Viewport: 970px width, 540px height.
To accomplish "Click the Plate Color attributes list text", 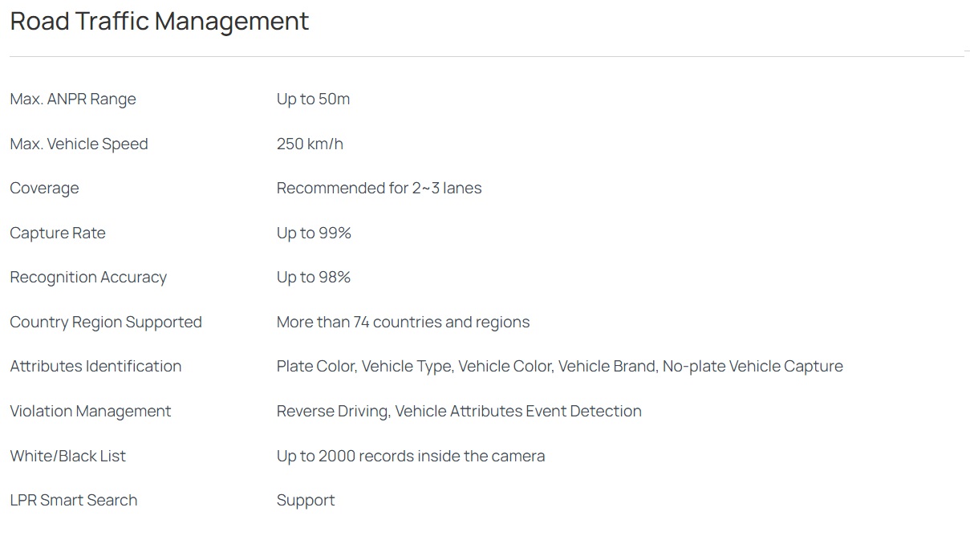I will [559, 367].
